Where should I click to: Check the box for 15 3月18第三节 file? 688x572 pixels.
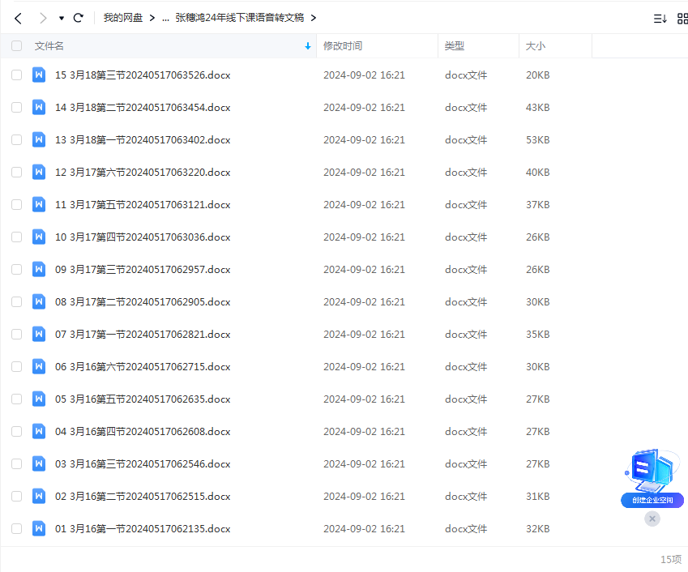tap(17, 75)
